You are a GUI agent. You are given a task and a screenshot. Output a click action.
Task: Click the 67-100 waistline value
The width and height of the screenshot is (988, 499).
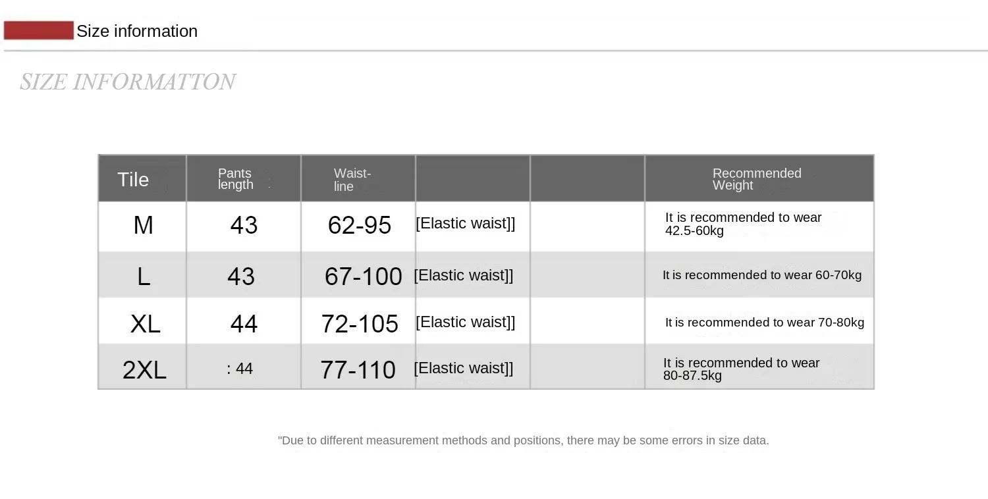(363, 276)
